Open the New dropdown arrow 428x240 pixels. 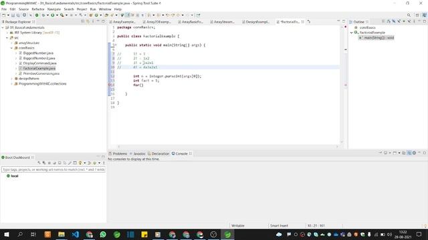(x=8, y=15)
